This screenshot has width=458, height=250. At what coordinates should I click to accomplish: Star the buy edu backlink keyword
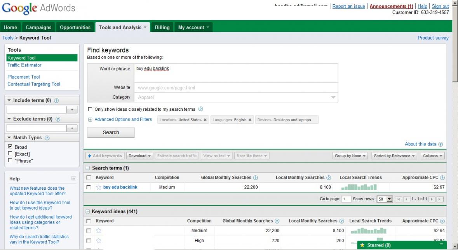[98, 187]
